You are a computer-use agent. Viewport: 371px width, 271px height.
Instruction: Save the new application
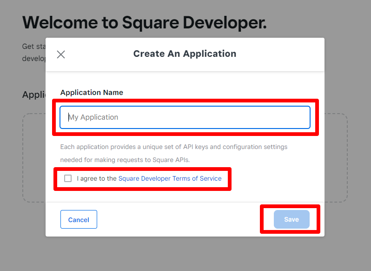tap(291, 219)
